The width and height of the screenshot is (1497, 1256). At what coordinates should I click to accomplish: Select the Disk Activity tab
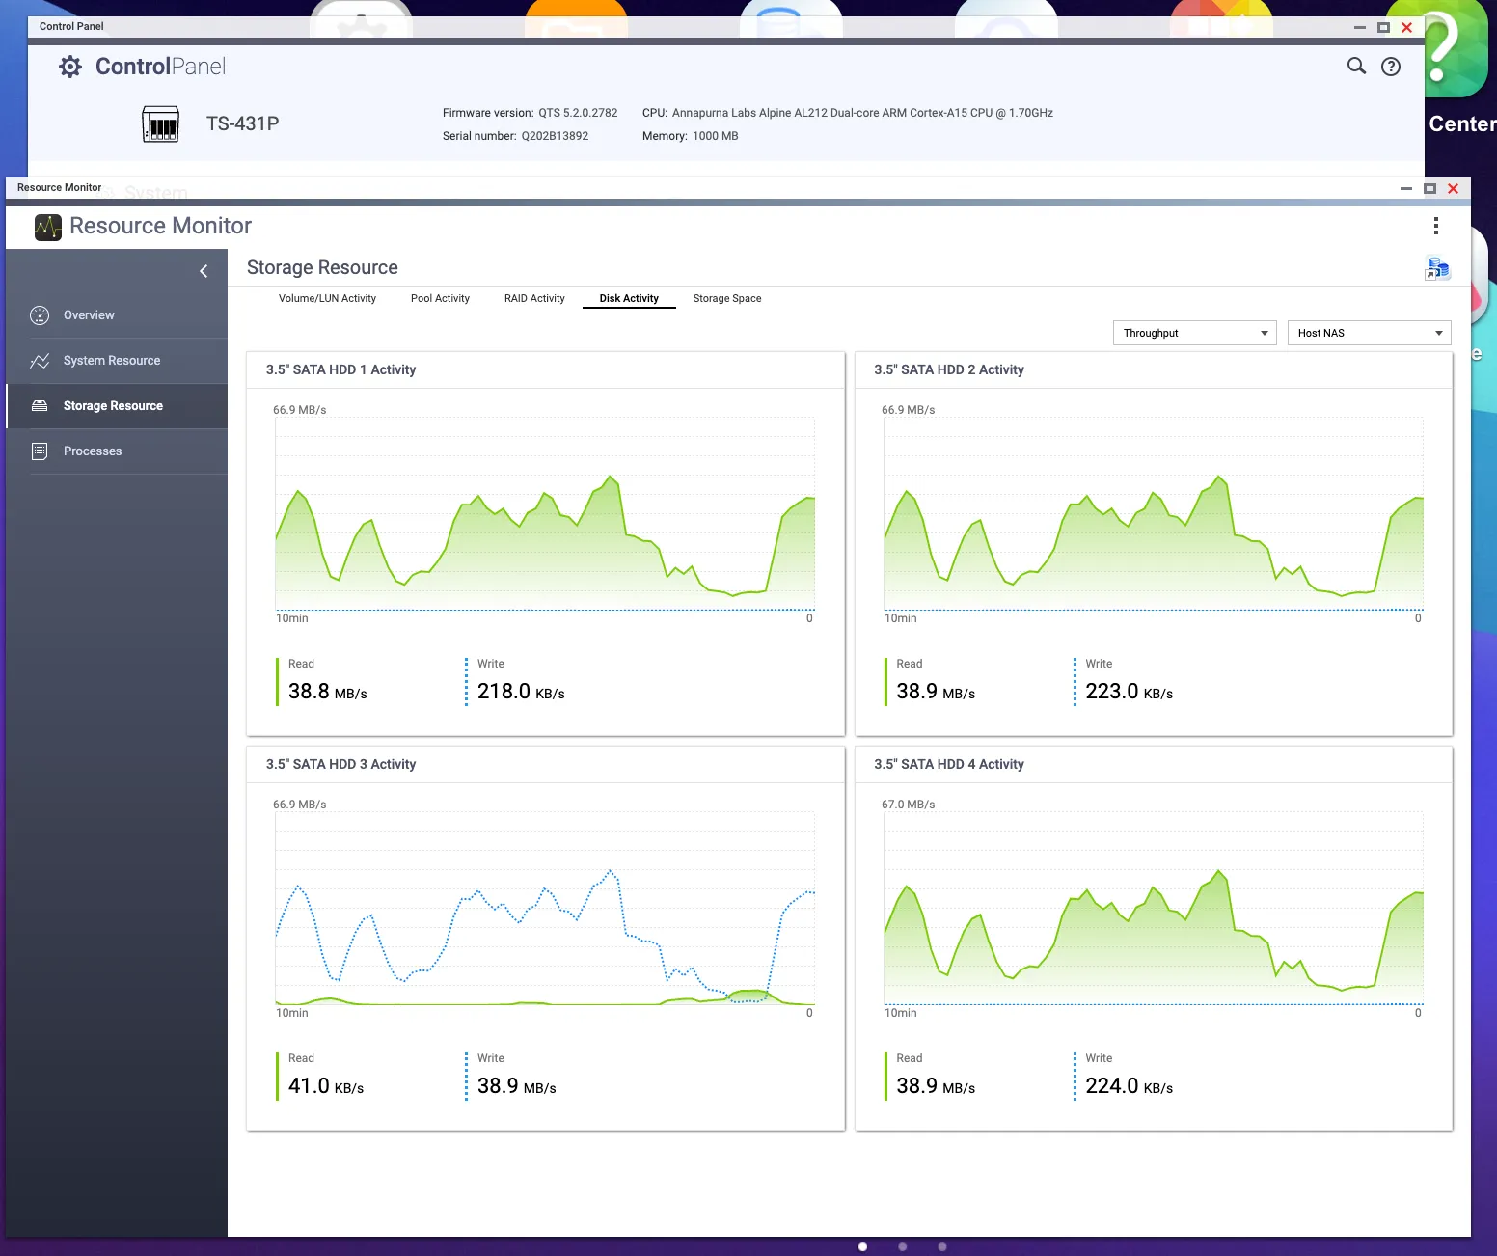click(x=629, y=298)
